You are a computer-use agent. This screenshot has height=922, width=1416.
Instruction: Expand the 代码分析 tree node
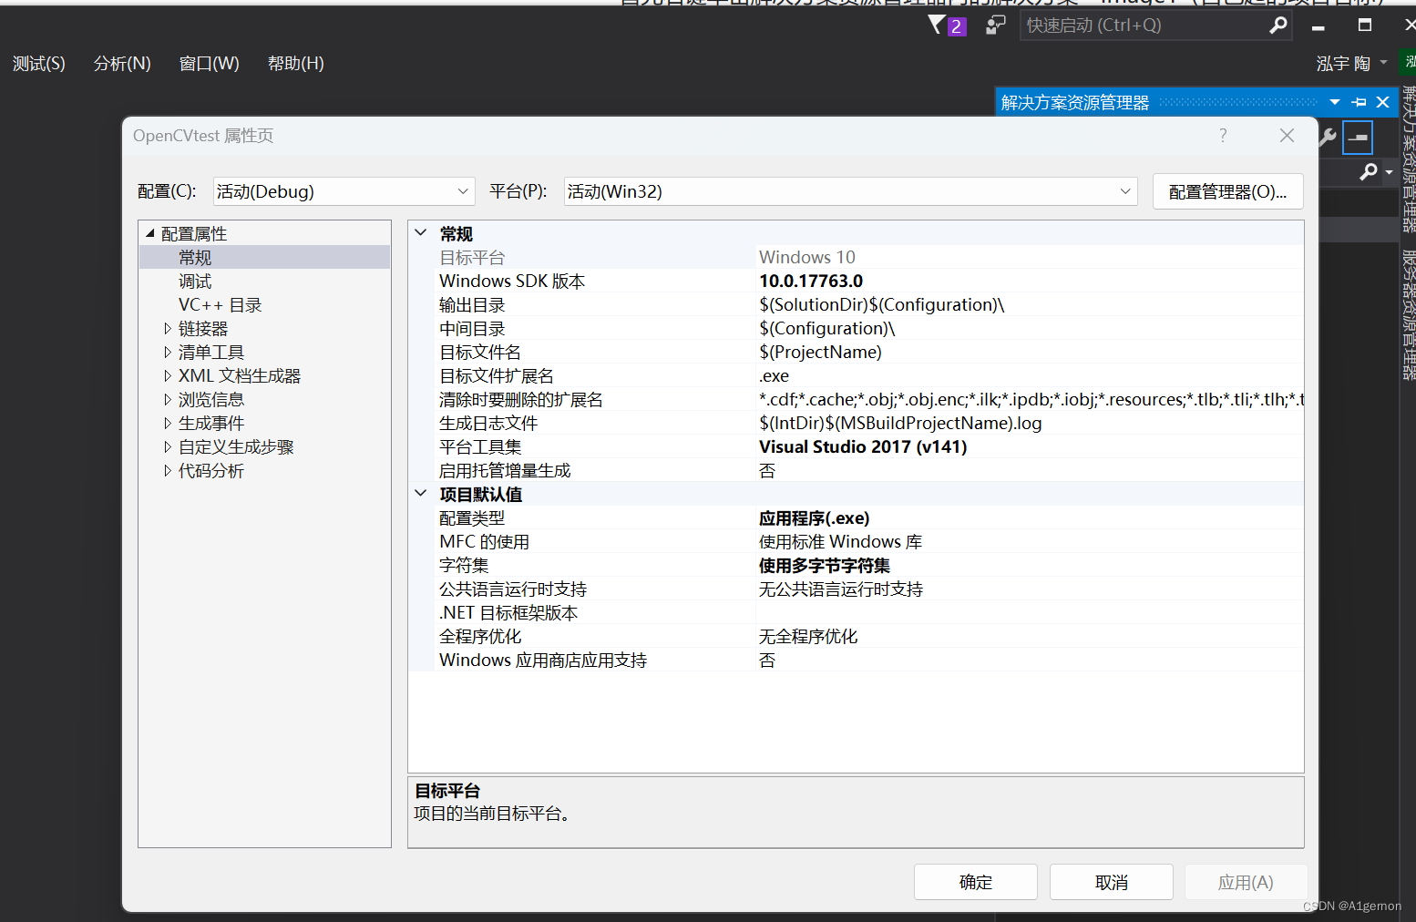coord(167,470)
